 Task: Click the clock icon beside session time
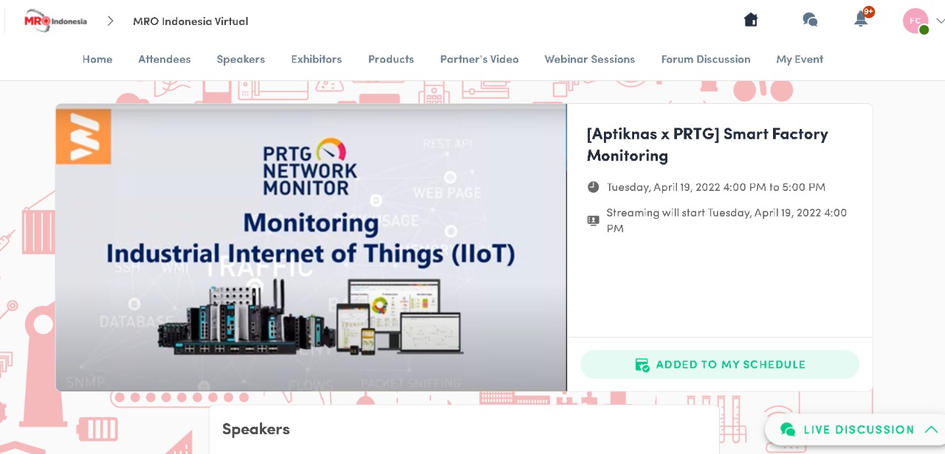(594, 187)
